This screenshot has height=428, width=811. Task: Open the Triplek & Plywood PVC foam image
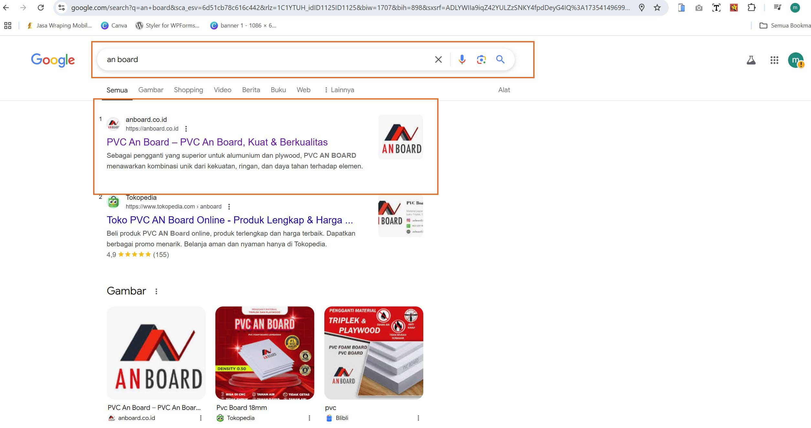(374, 353)
